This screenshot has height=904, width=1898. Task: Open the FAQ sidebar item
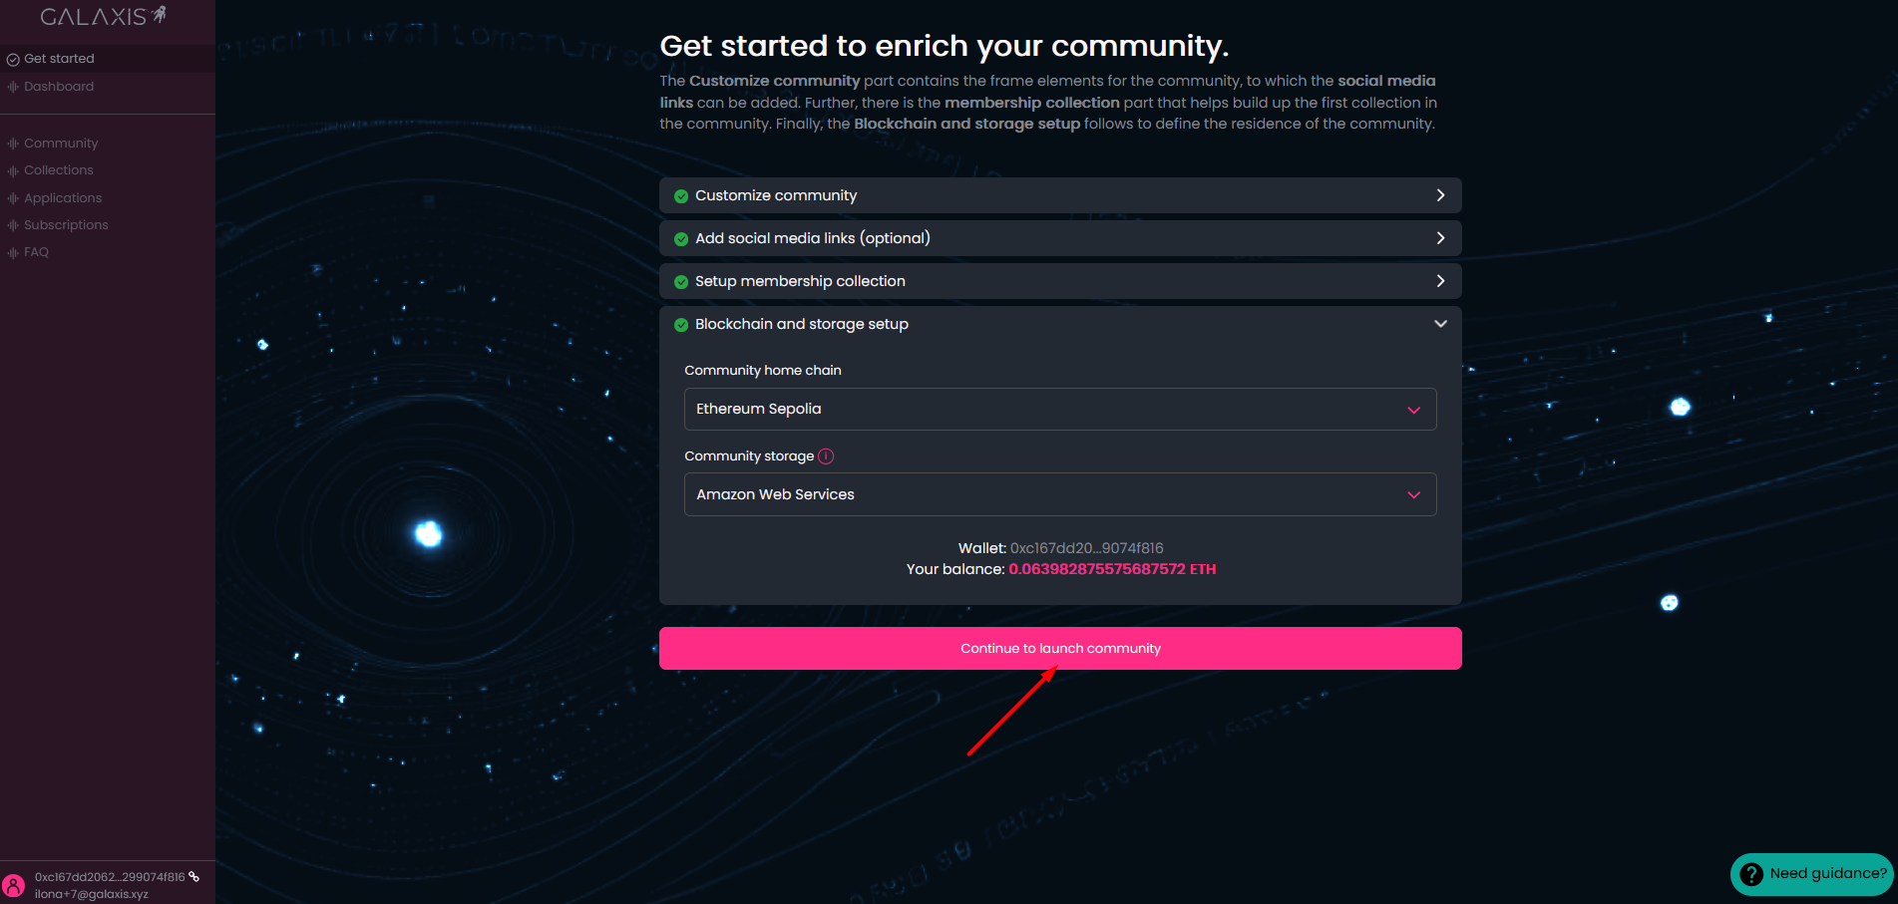pyautogui.click(x=36, y=252)
